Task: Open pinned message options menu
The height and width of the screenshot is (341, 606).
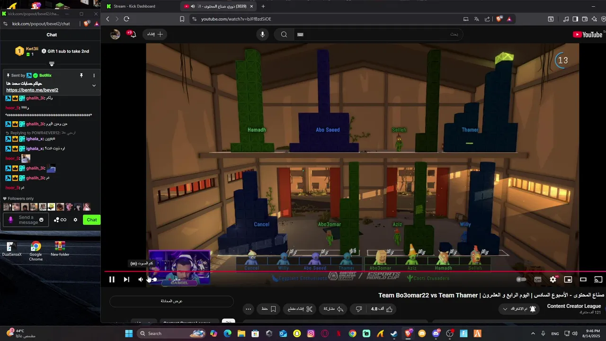Action: point(94,75)
